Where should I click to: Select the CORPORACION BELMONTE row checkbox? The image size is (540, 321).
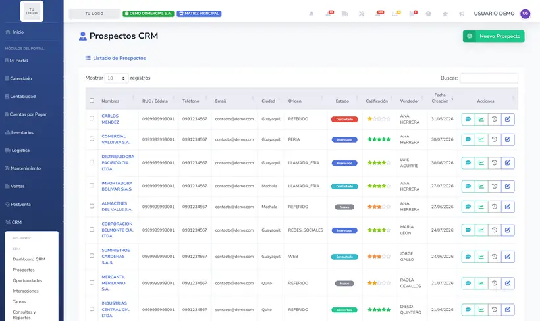tap(92, 230)
